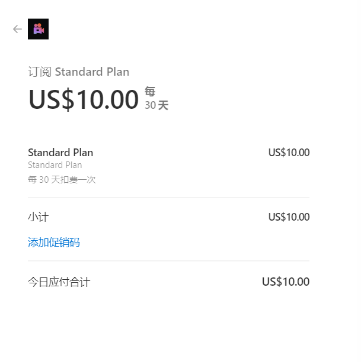Click the divider line above 小计
Image resolution: width=361 pixels, height=362 pixels.
click(x=168, y=198)
